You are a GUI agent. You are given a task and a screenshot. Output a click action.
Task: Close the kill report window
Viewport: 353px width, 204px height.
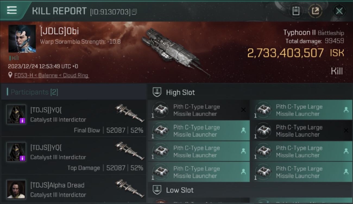(339, 11)
